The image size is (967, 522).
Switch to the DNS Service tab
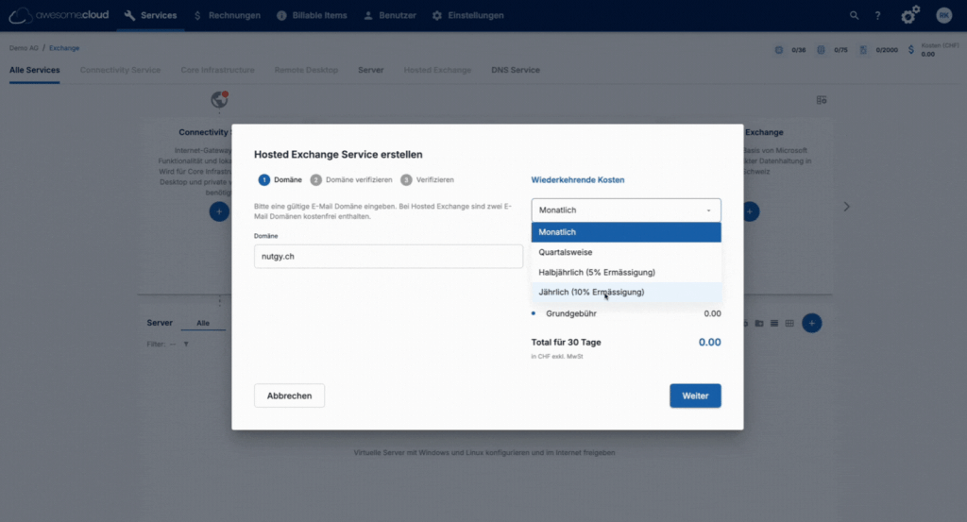(516, 70)
